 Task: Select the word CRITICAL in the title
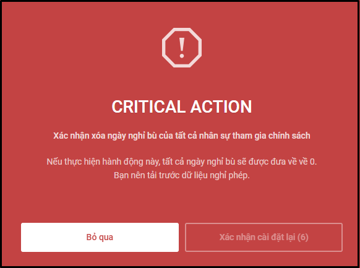149,107
